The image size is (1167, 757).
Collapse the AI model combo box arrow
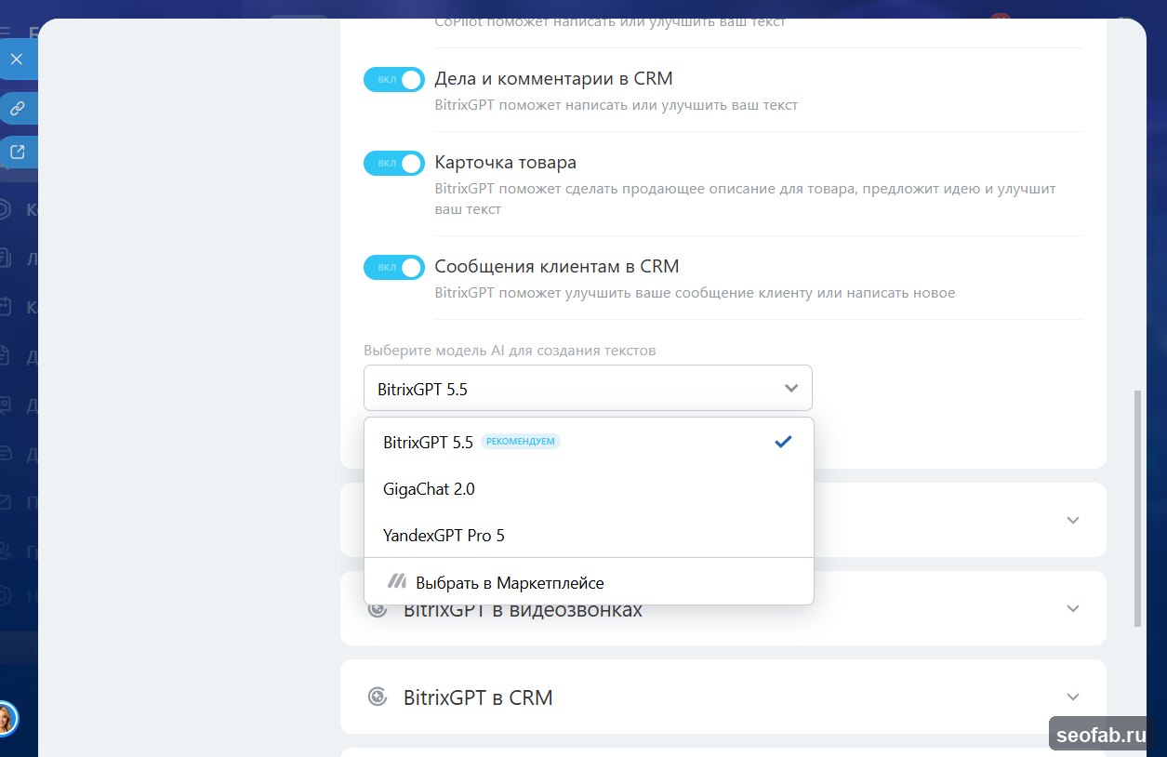791,388
